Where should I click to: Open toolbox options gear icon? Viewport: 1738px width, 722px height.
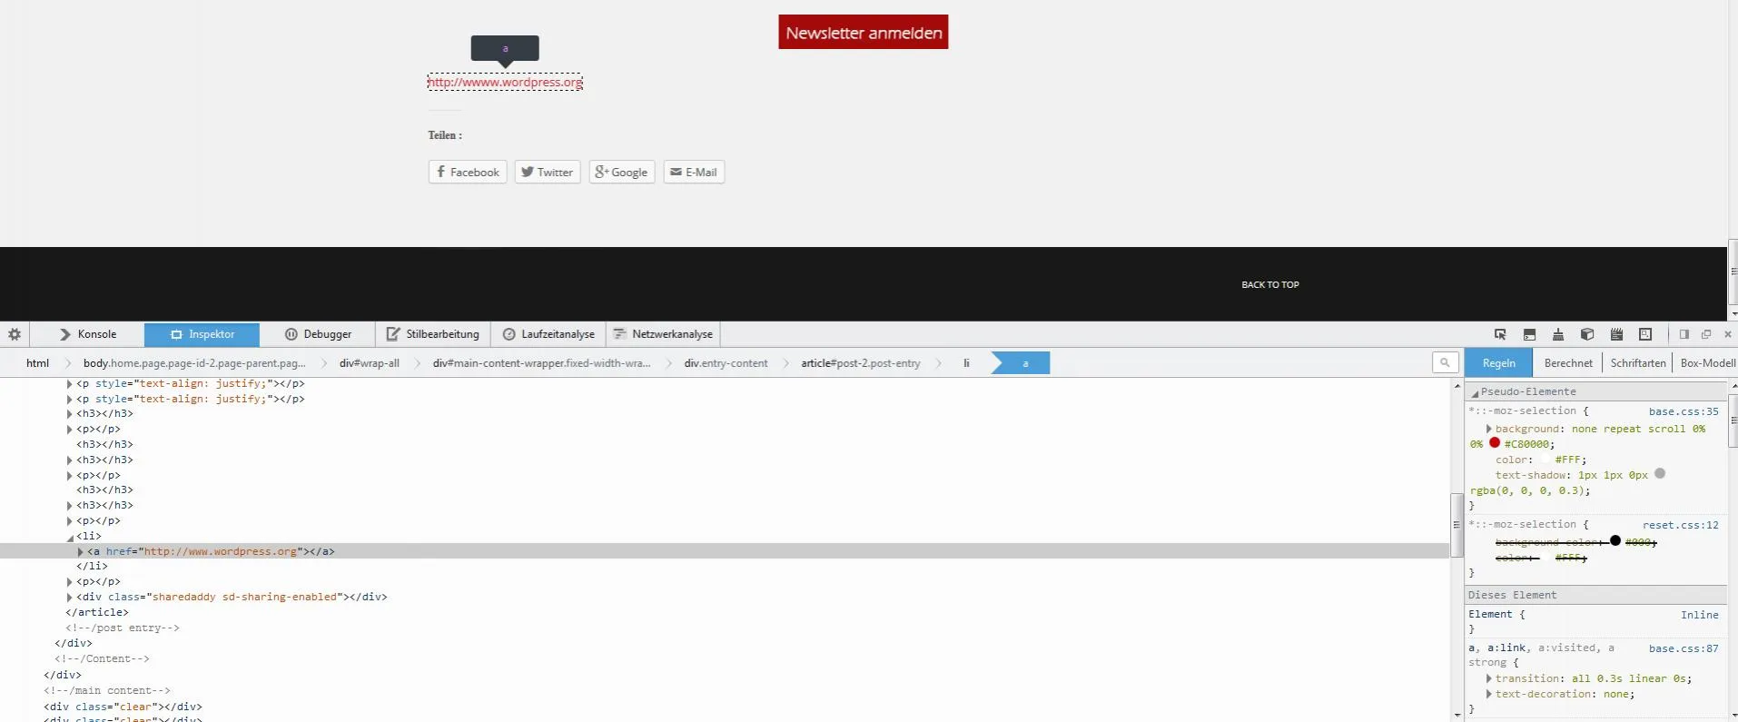point(15,334)
